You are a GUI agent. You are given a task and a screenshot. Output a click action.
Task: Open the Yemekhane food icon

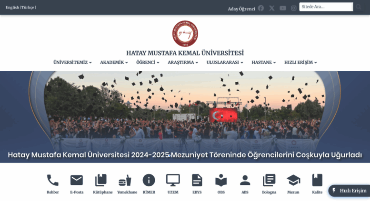click(125, 181)
